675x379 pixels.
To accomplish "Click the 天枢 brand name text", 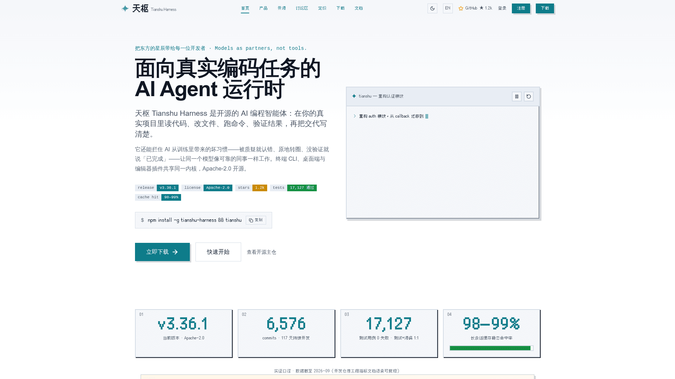I will 140,8.
